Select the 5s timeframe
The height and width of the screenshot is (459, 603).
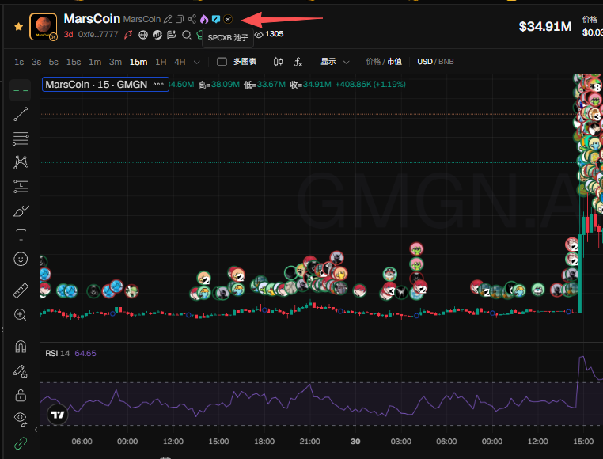(x=54, y=62)
